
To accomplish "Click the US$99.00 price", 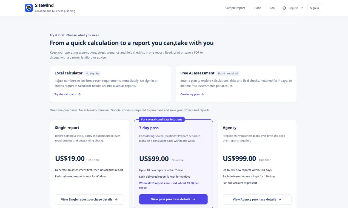I will point(154,159).
